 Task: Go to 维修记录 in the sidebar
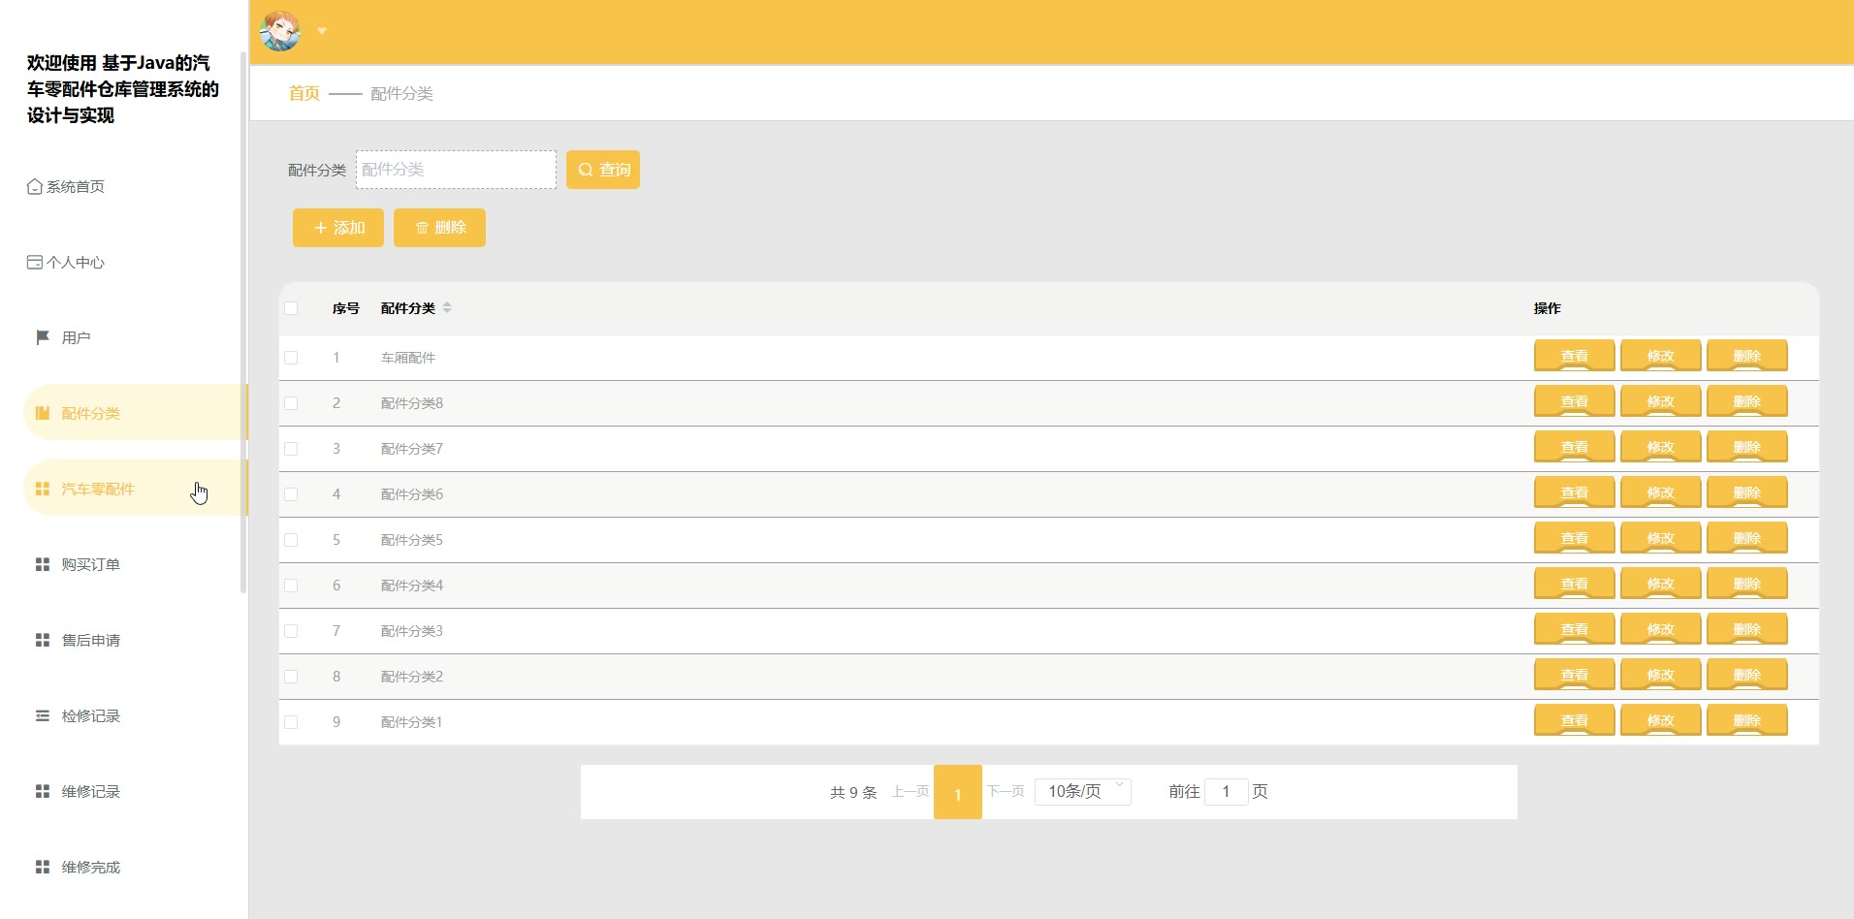pos(90,791)
